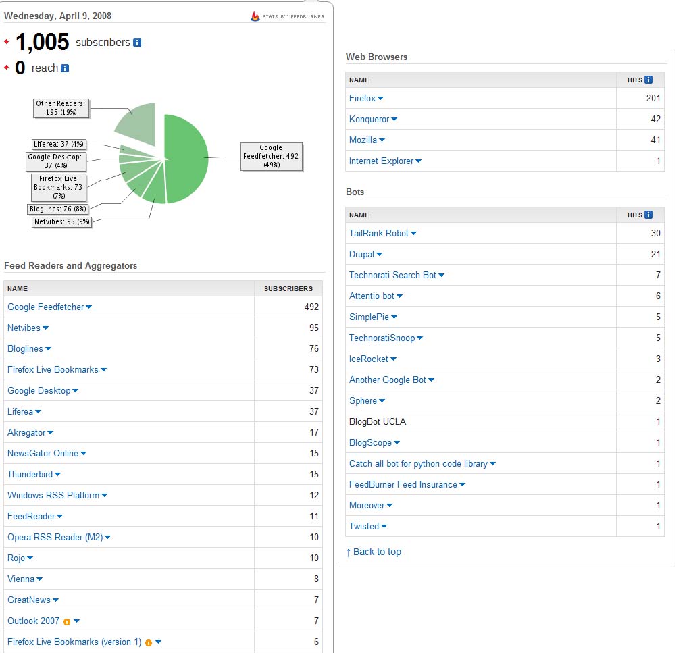Click orange warning icon beside Outlook 2007
The height and width of the screenshot is (653, 689).
click(66, 621)
